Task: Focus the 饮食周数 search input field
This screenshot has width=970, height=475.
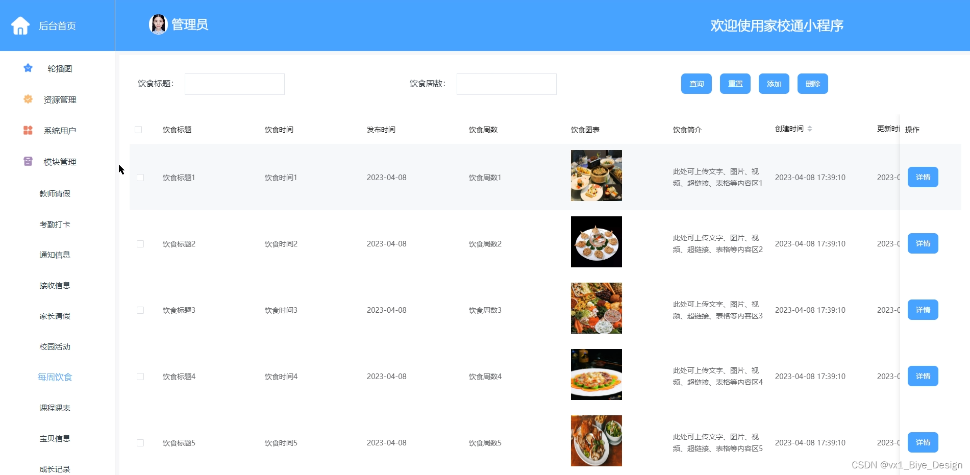Action: coord(507,84)
